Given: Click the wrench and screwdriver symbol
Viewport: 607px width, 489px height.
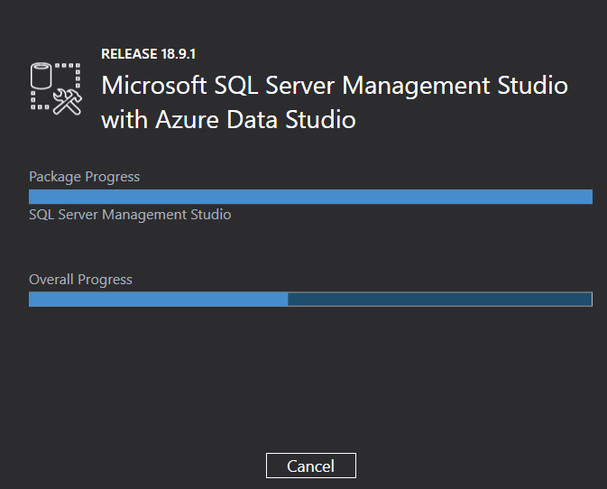Looking at the screenshot, I should click(69, 100).
